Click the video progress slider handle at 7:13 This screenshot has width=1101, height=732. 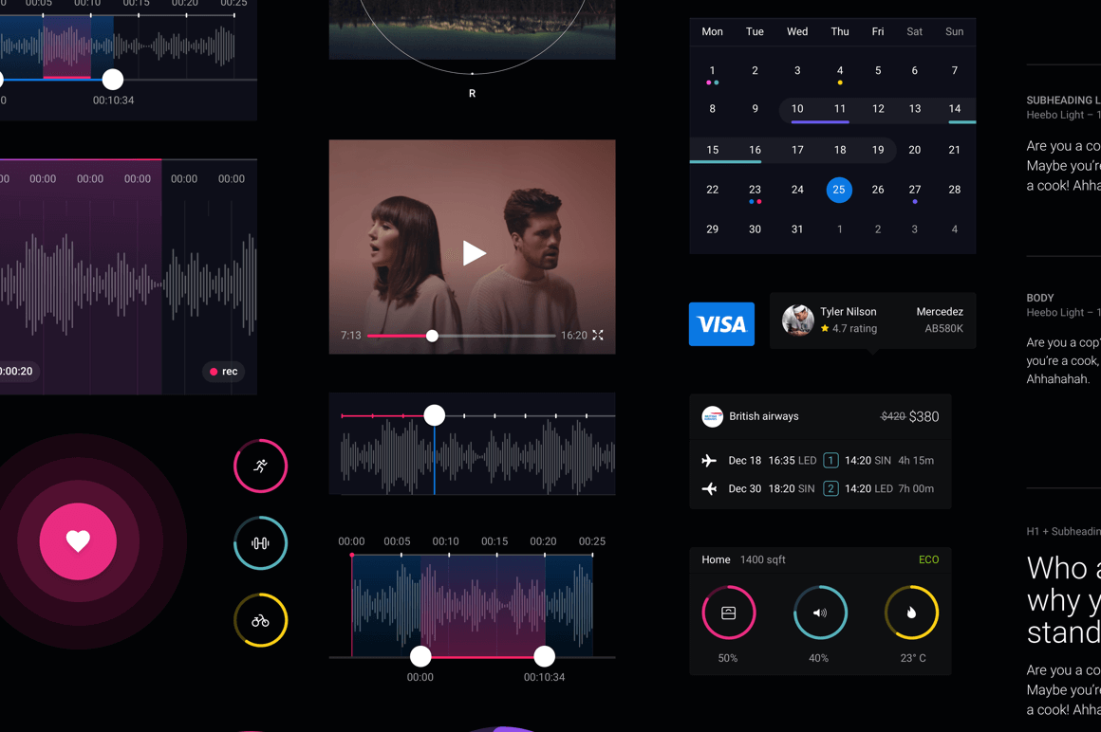pyautogui.click(x=432, y=336)
